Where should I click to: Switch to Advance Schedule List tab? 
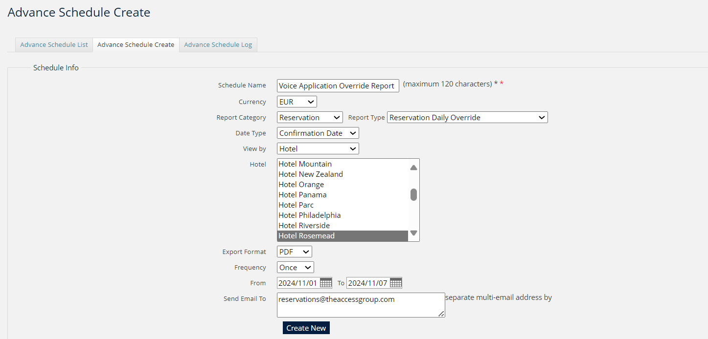point(54,44)
